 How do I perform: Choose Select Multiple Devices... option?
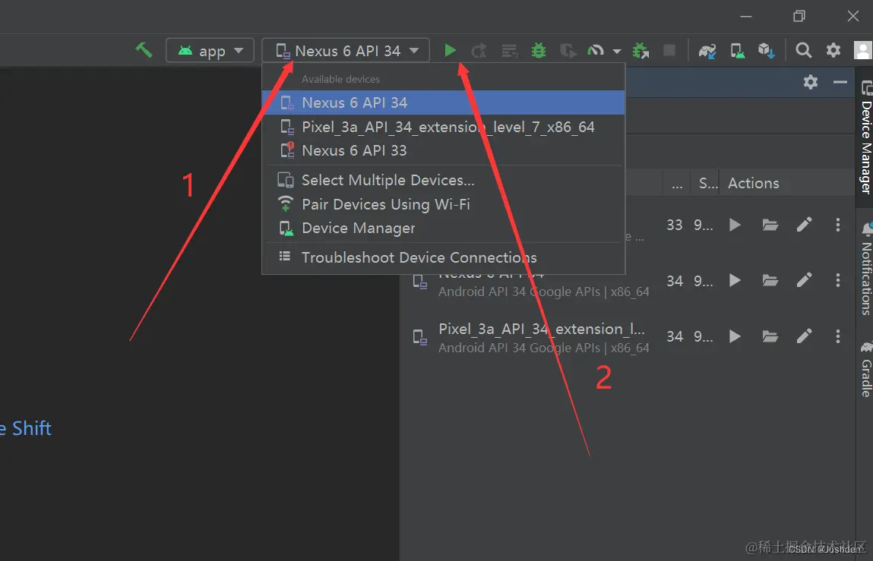(x=443, y=181)
